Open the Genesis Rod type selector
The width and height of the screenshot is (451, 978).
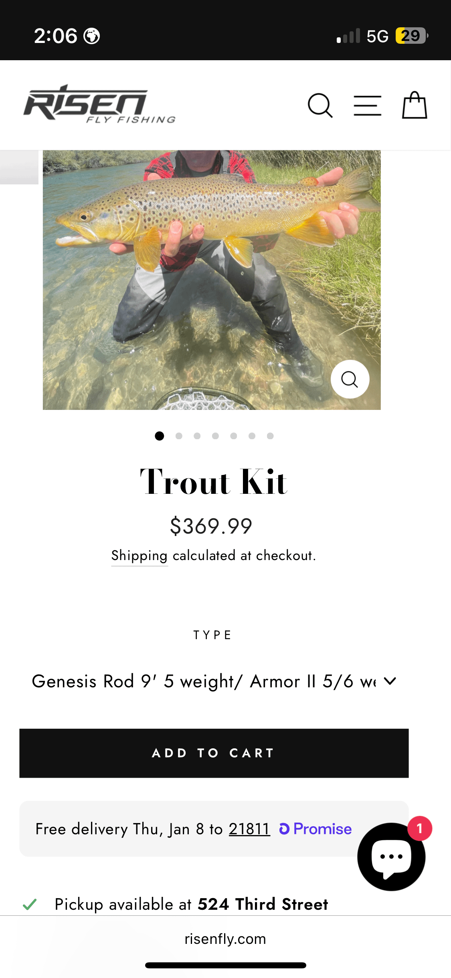(x=204, y=681)
